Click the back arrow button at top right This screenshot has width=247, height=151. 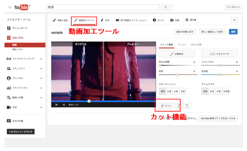coord(234,20)
